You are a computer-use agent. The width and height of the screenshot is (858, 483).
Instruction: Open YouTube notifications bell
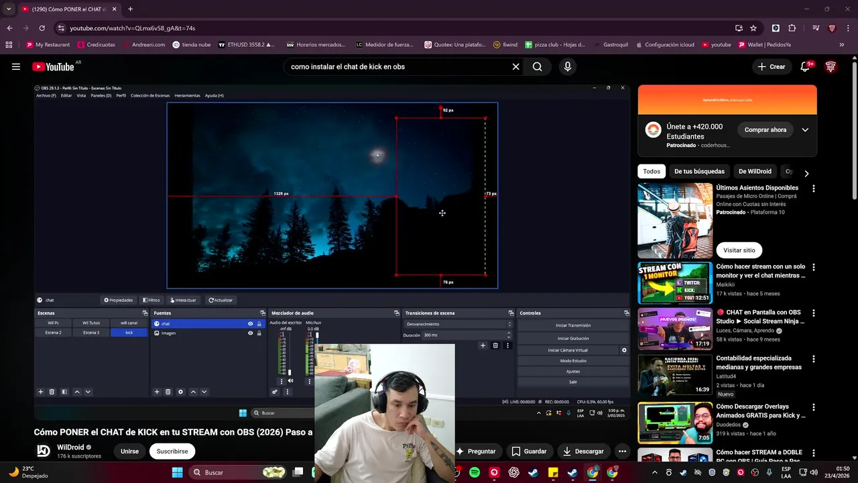coord(806,66)
